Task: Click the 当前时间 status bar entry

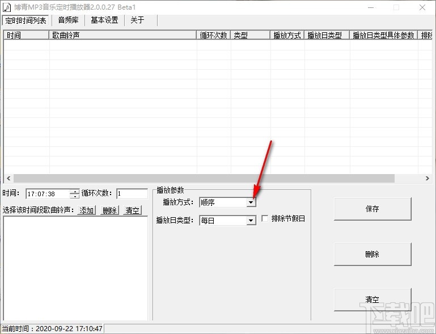Action: click(x=52, y=329)
